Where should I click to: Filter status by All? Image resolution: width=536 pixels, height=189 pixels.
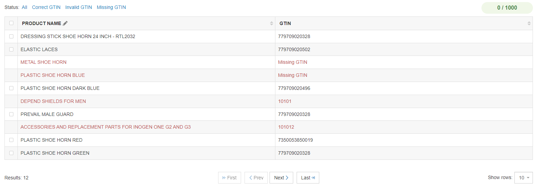pos(24,7)
